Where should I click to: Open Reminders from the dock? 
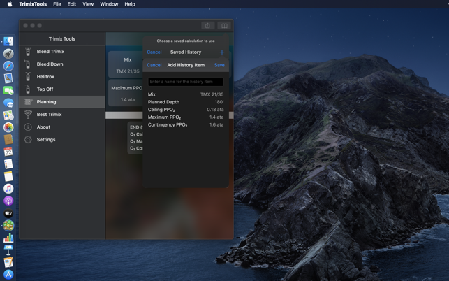pos(8,164)
